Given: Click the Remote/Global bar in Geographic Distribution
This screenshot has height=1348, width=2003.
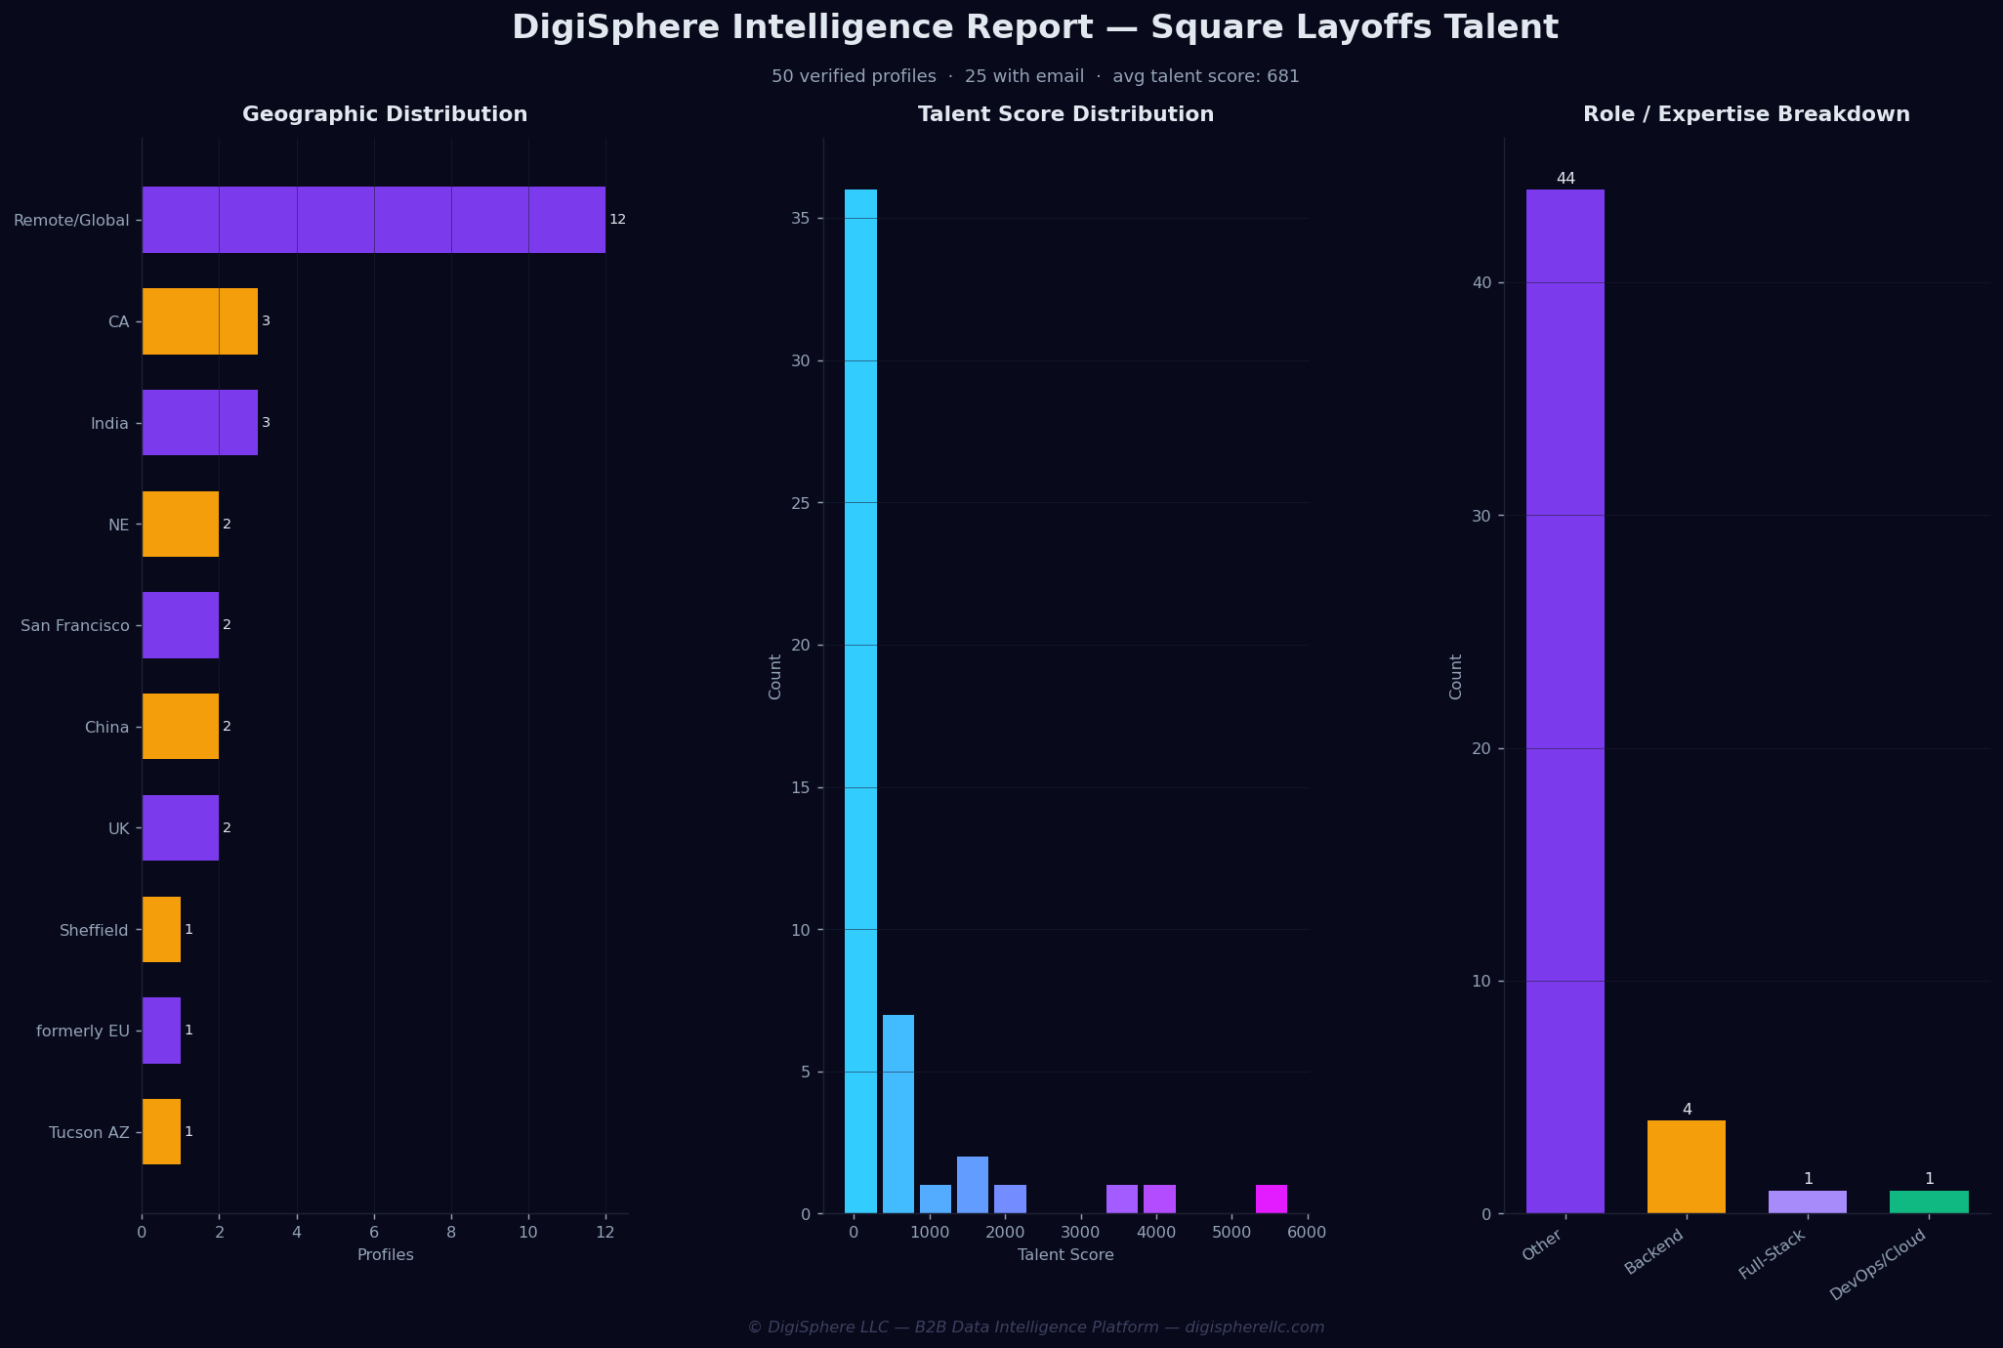Looking at the screenshot, I should tap(374, 220).
